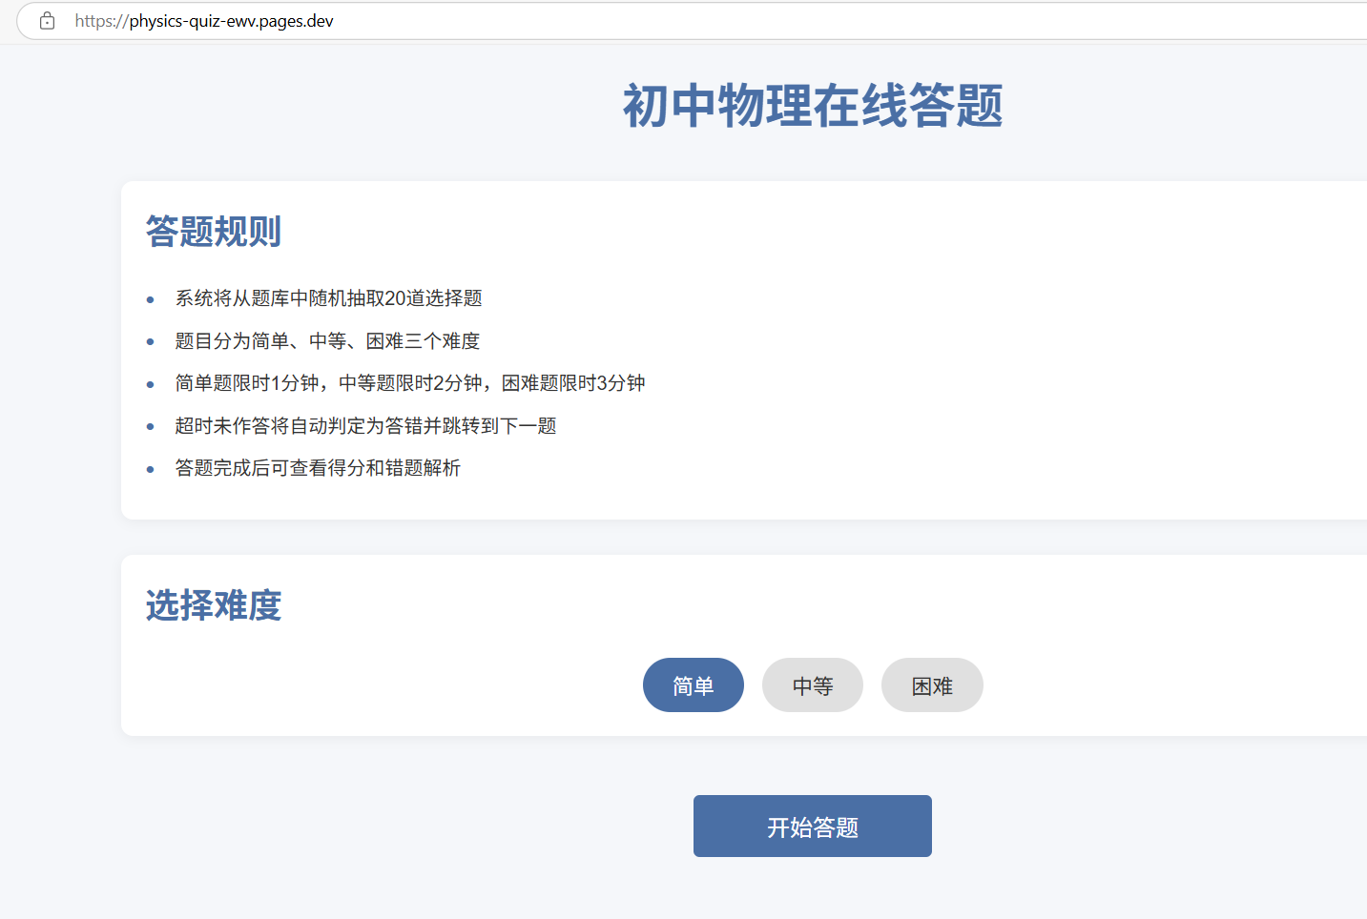Click the currently highlighted 简单 button
1367x919 pixels.
(x=694, y=684)
